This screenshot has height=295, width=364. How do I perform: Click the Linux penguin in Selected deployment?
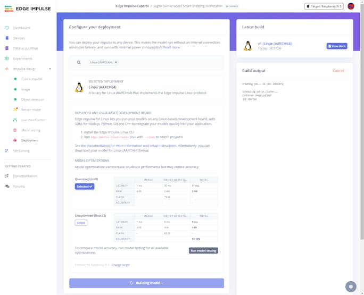point(79,88)
